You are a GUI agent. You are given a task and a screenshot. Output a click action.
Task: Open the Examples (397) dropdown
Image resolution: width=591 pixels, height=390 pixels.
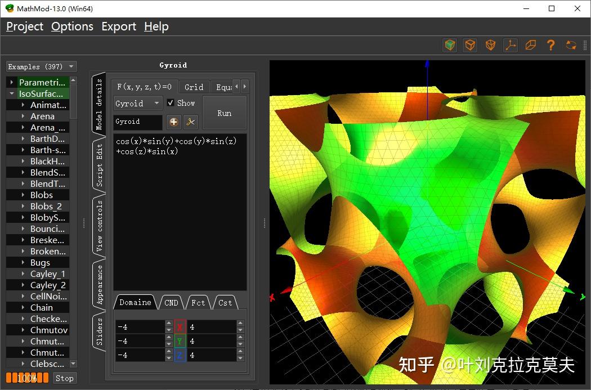click(x=42, y=67)
